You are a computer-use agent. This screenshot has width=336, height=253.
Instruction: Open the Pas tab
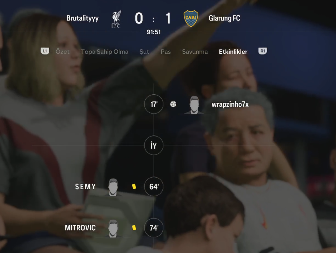(x=166, y=52)
